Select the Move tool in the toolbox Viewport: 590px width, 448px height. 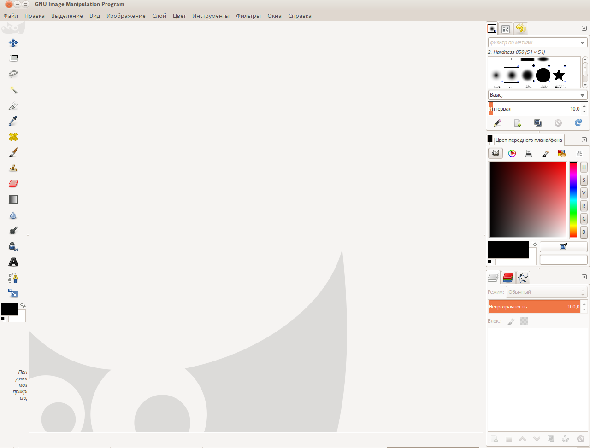point(13,43)
